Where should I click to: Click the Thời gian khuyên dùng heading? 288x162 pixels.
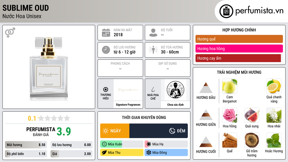[x=144, y=118]
